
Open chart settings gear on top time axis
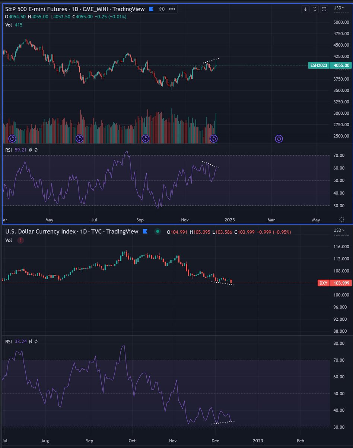(x=342, y=219)
